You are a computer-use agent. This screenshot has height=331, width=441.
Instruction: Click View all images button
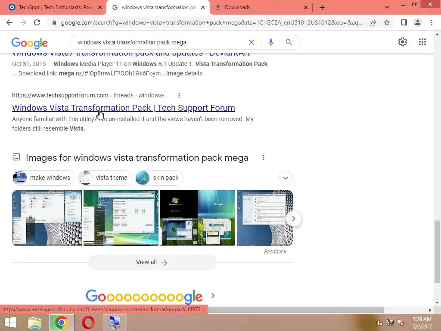[152, 262]
